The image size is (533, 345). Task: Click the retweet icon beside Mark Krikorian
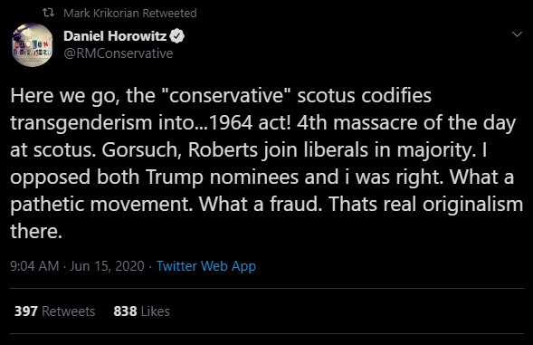[x=48, y=13]
